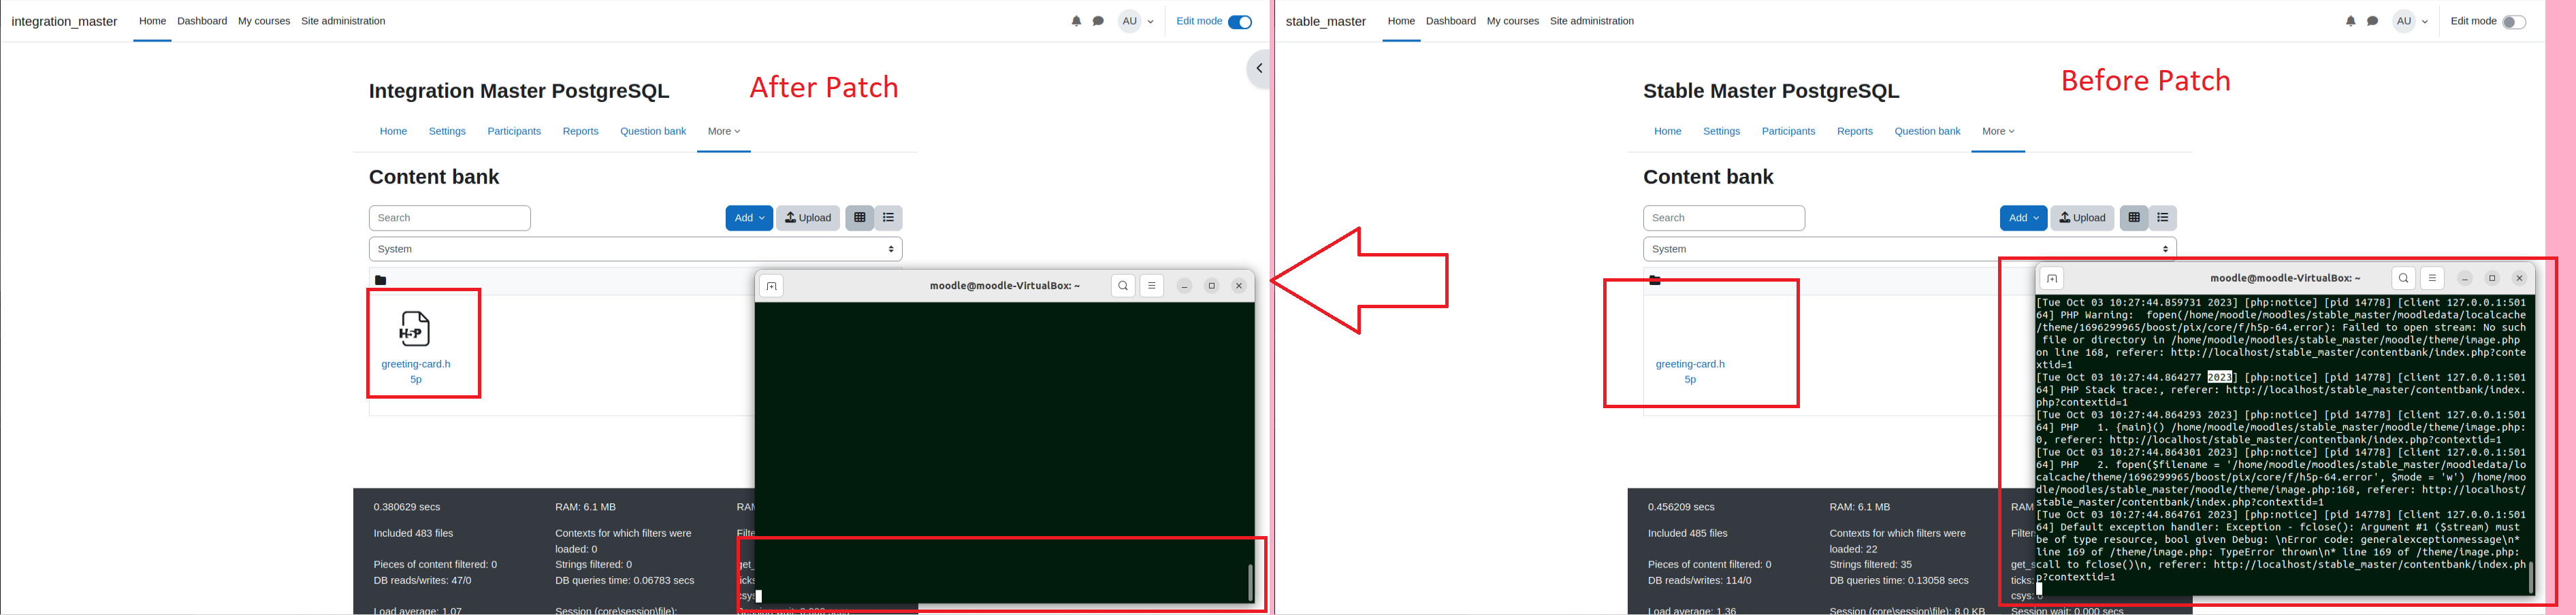Viewport: 2576px width, 615px height.
Task: Click Upload button in stable_master content bank
Action: click(2082, 218)
